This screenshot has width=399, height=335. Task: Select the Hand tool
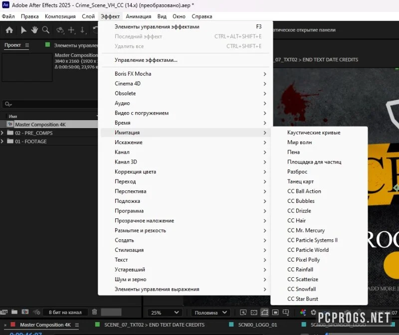34,30
